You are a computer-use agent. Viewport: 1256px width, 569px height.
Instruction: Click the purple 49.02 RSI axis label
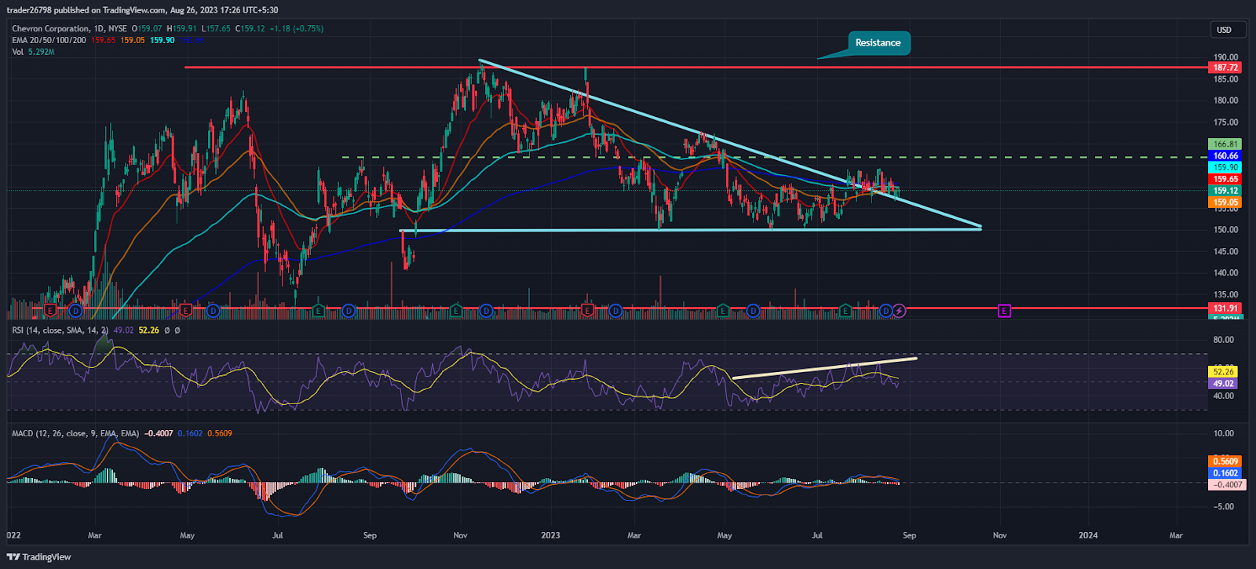1224,384
